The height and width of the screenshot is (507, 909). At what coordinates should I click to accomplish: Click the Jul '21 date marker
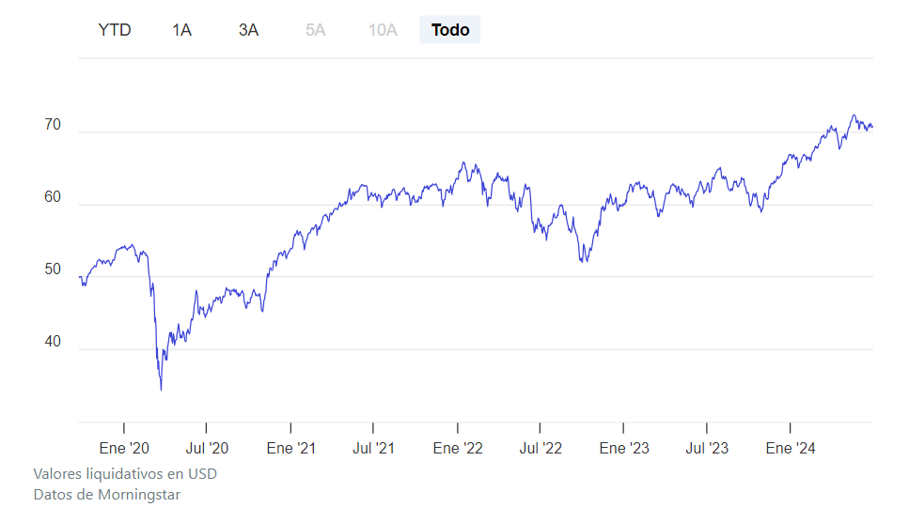pyautogui.click(x=373, y=449)
